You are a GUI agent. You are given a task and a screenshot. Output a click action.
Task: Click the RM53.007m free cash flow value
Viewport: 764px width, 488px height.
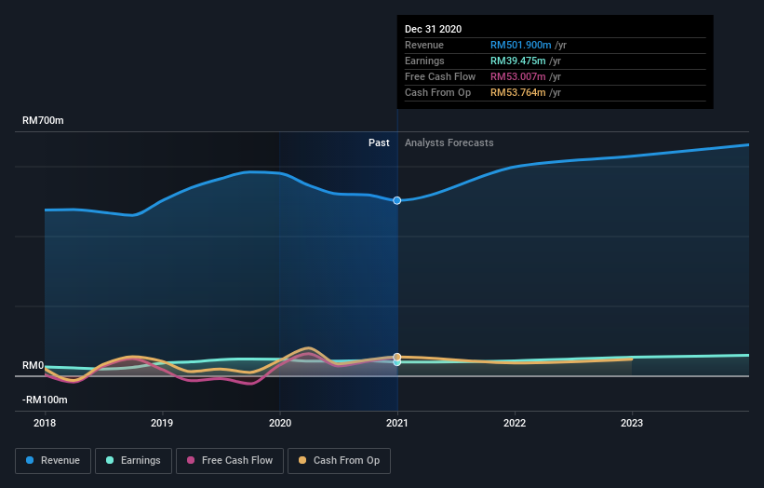pyautogui.click(x=518, y=77)
